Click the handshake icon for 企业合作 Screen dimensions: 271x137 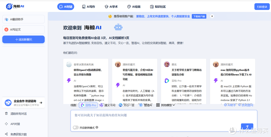pos(8,103)
